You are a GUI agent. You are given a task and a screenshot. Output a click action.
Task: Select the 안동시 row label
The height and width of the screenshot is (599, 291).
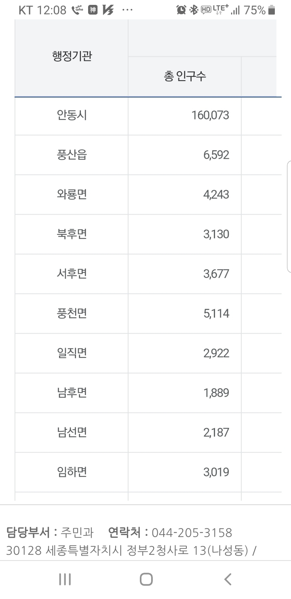[x=72, y=115]
